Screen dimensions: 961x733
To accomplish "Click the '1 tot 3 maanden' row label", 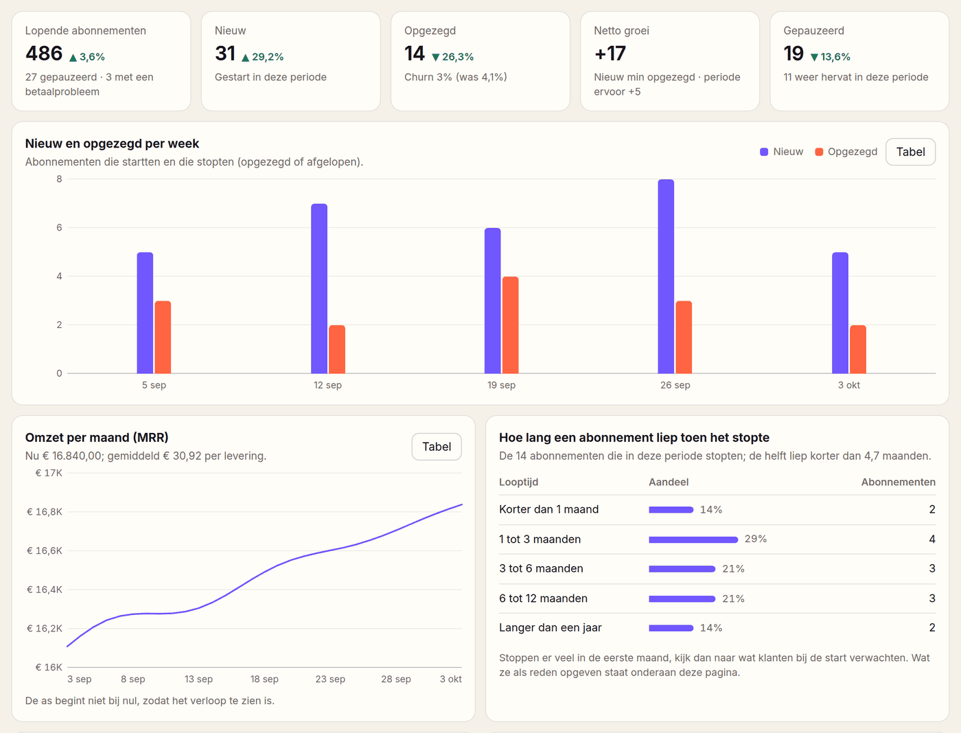I will [540, 539].
